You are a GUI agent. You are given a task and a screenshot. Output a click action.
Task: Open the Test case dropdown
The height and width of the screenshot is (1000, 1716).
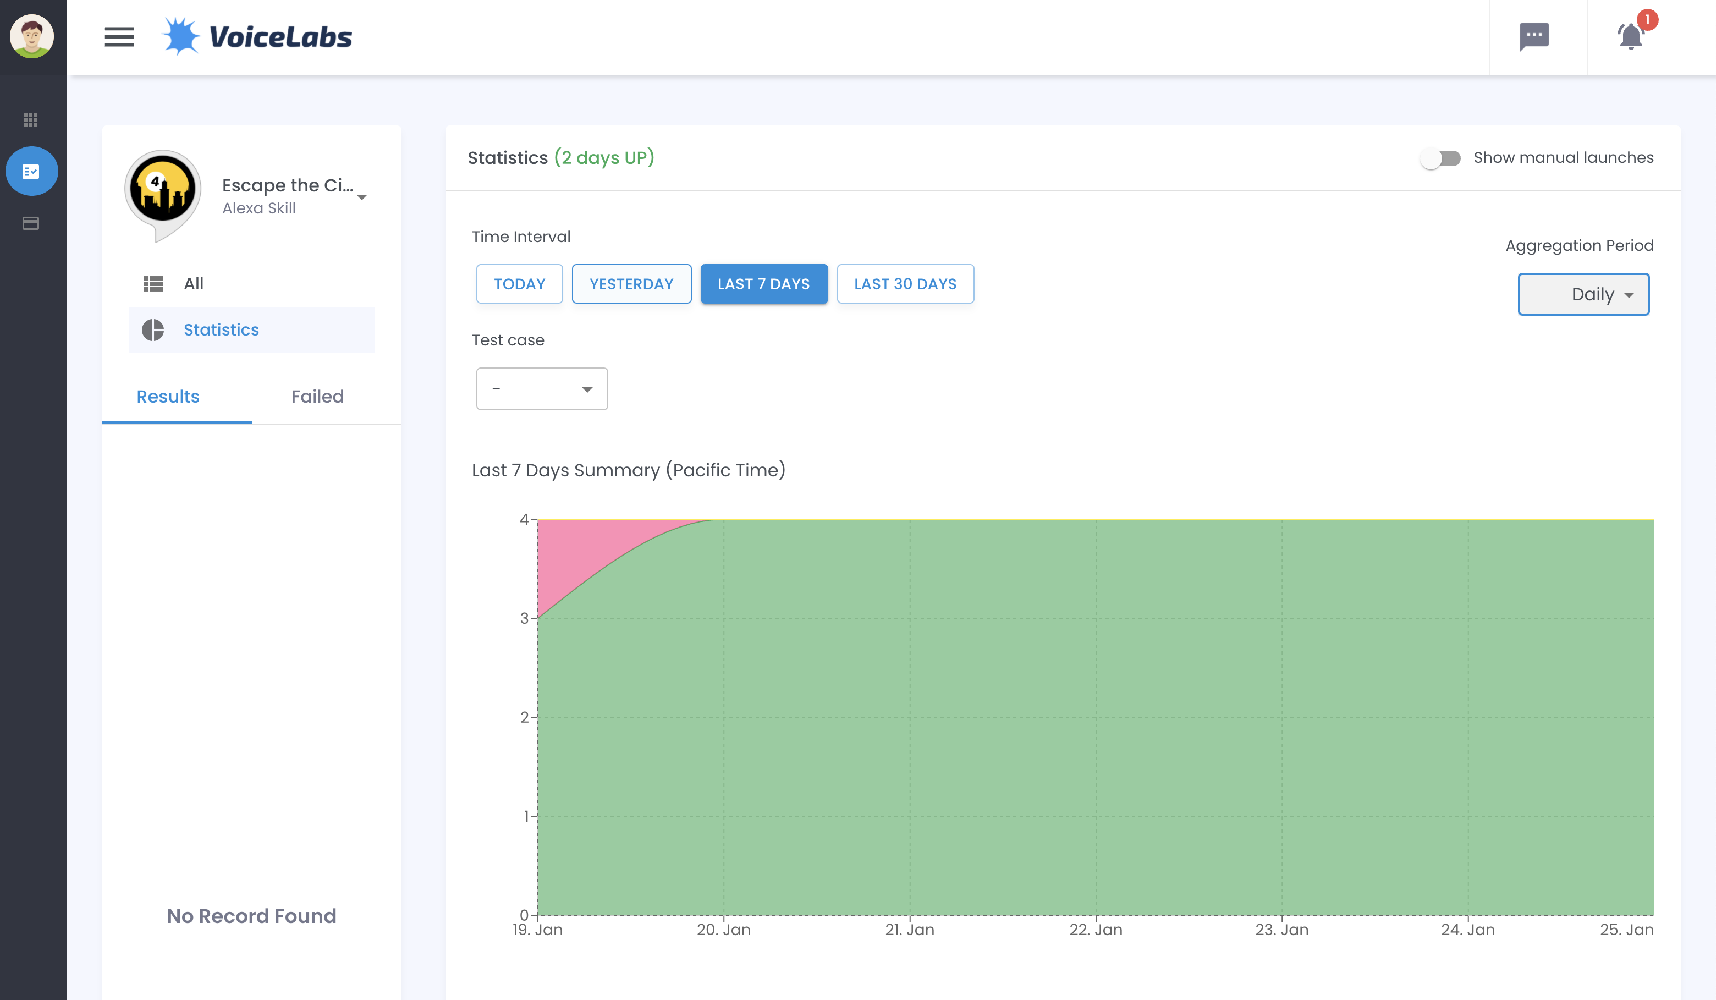coord(541,389)
